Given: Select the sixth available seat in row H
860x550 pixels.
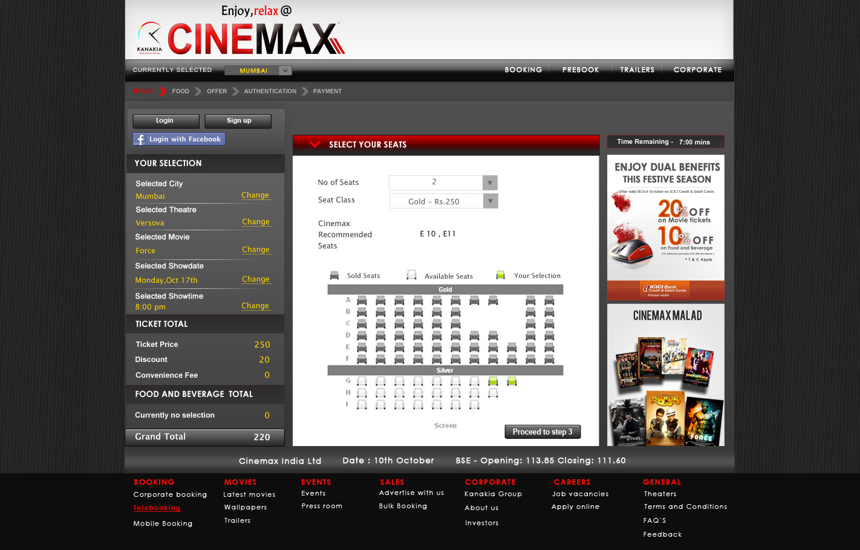Looking at the screenshot, I should pyautogui.click(x=455, y=393).
